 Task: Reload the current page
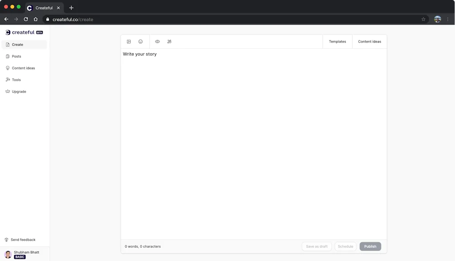[x=26, y=19]
